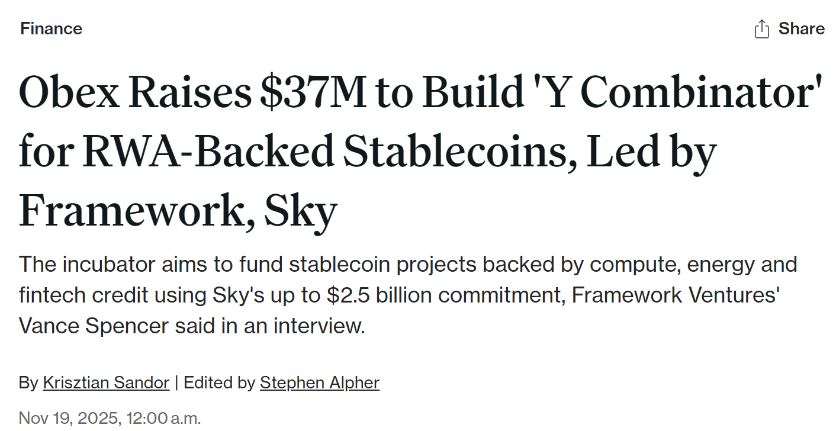Open editor Stephen Alpher's profile link
The width and height of the screenshot is (836, 431).
pyautogui.click(x=319, y=382)
